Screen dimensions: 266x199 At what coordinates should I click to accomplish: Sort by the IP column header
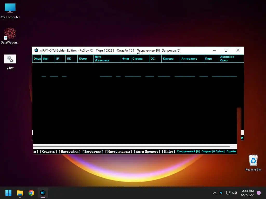pos(60,59)
